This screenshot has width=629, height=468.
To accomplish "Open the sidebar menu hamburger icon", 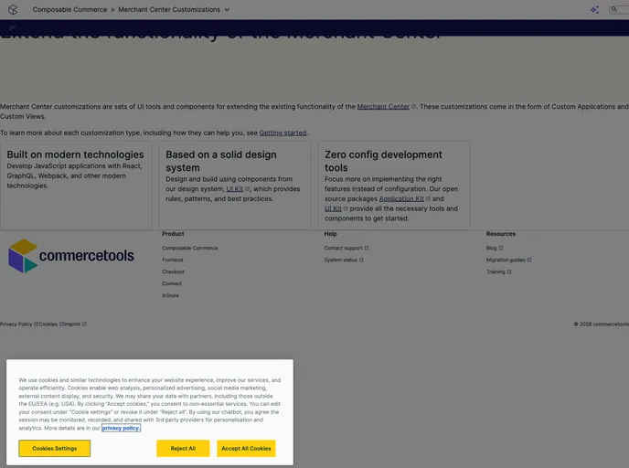I will click(13, 28).
